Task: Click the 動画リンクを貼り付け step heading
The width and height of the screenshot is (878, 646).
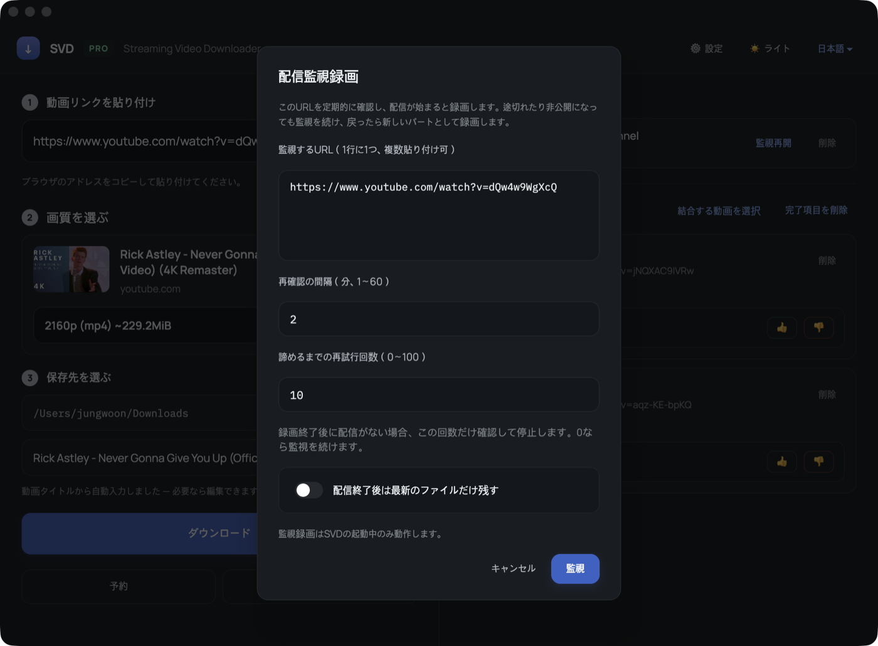Action: click(x=101, y=102)
